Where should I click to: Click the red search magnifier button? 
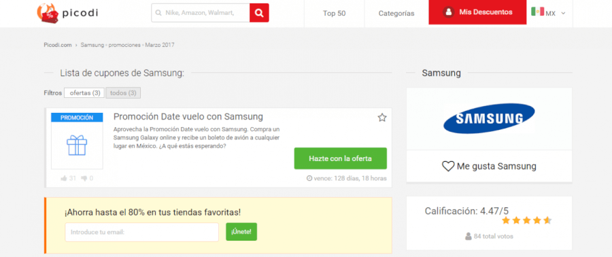click(x=259, y=13)
